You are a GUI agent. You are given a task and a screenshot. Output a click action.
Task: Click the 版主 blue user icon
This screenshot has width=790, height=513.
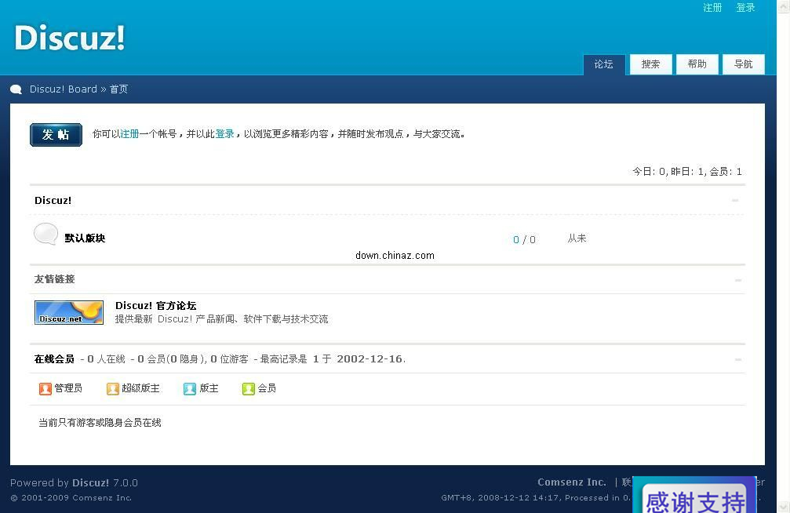[189, 388]
